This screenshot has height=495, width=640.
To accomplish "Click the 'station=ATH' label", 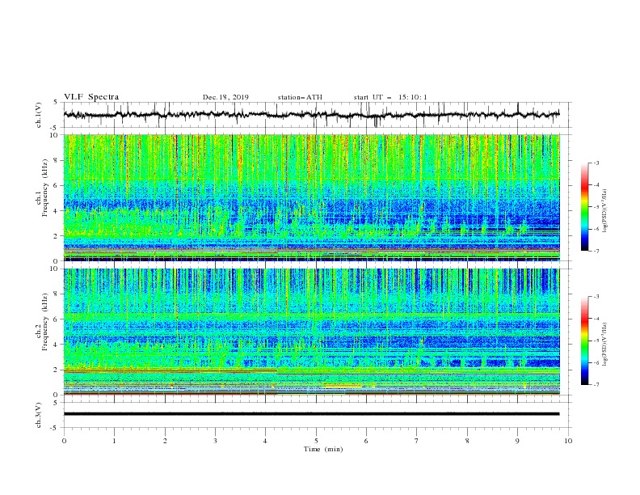I will pyautogui.click(x=300, y=97).
